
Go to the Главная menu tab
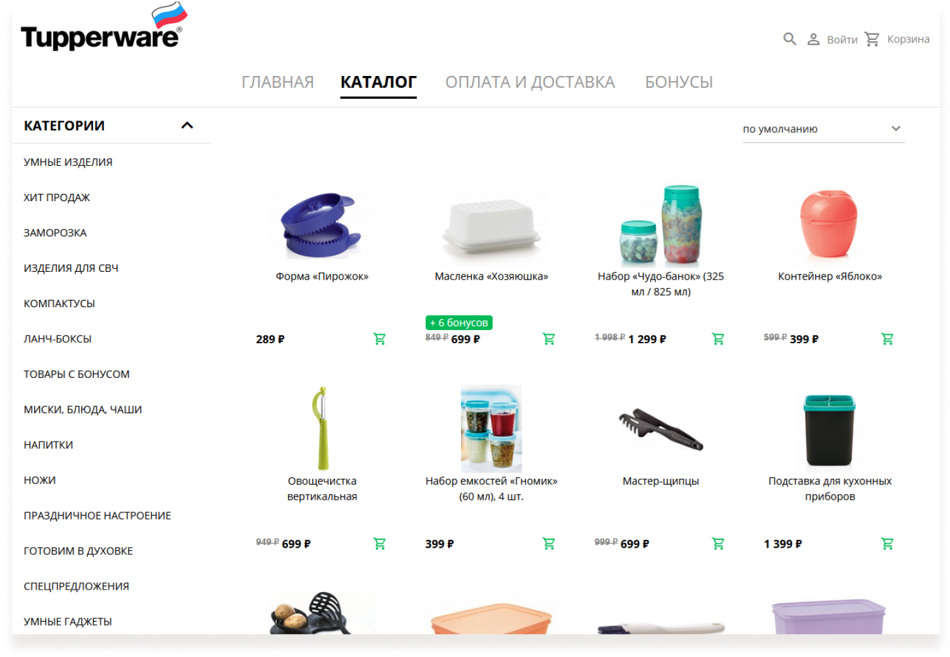(278, 83)
